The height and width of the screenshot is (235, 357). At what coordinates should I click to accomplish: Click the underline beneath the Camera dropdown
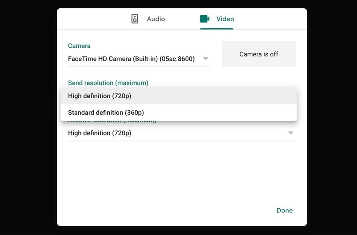pos(139,67)
